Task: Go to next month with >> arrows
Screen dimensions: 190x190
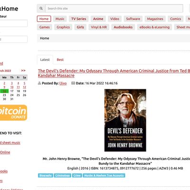Action: 23,70
